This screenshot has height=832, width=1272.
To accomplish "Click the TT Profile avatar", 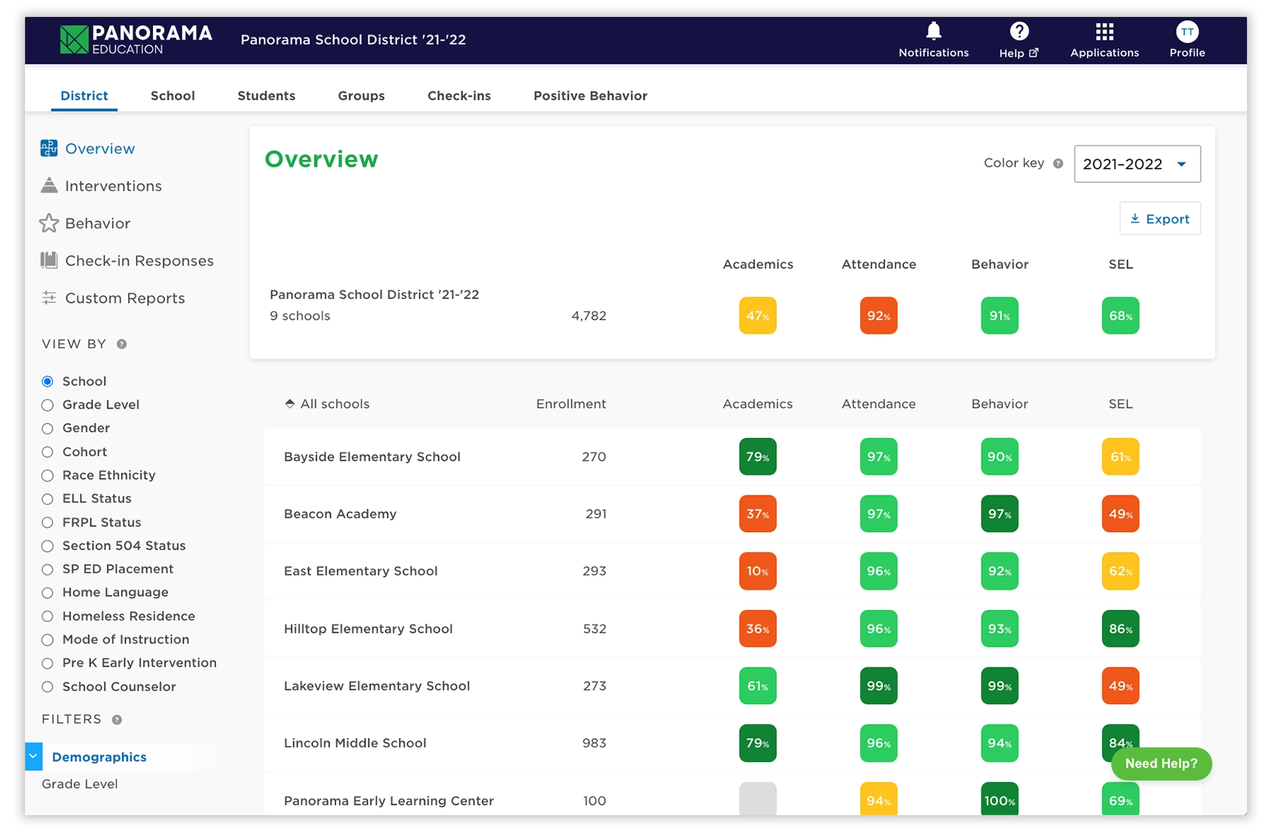I will pyautogui.click(x=1187, y=32).
